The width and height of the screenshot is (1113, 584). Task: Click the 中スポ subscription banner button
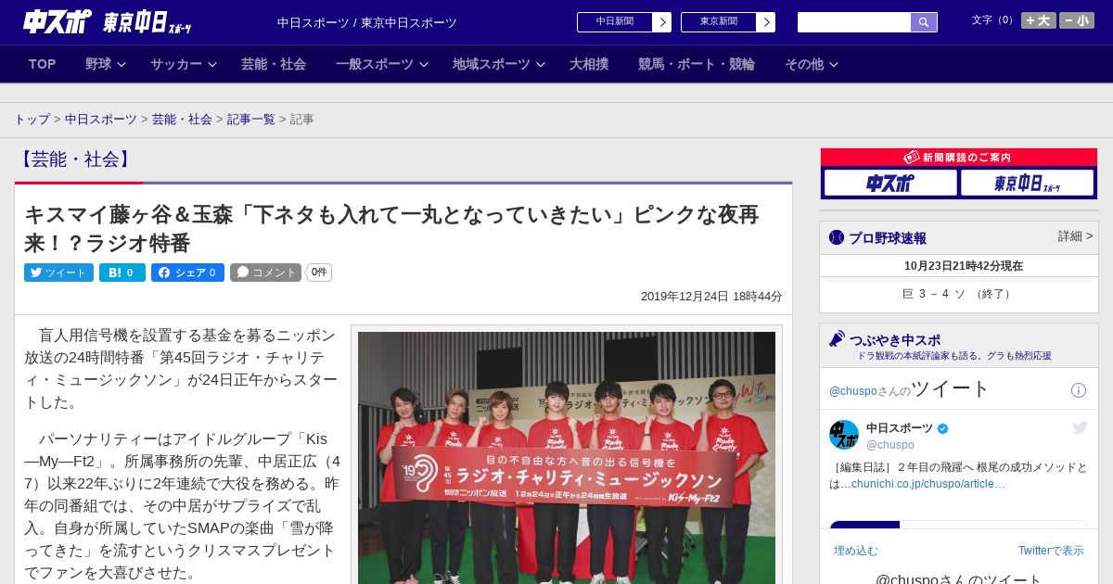(x=890, y=184)
